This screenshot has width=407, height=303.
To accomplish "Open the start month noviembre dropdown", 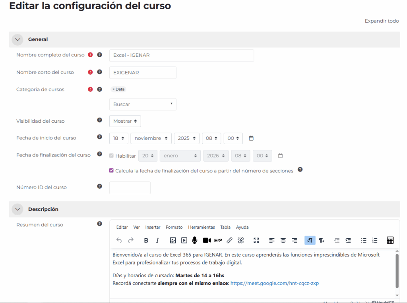I will click(x=151, y=138).
